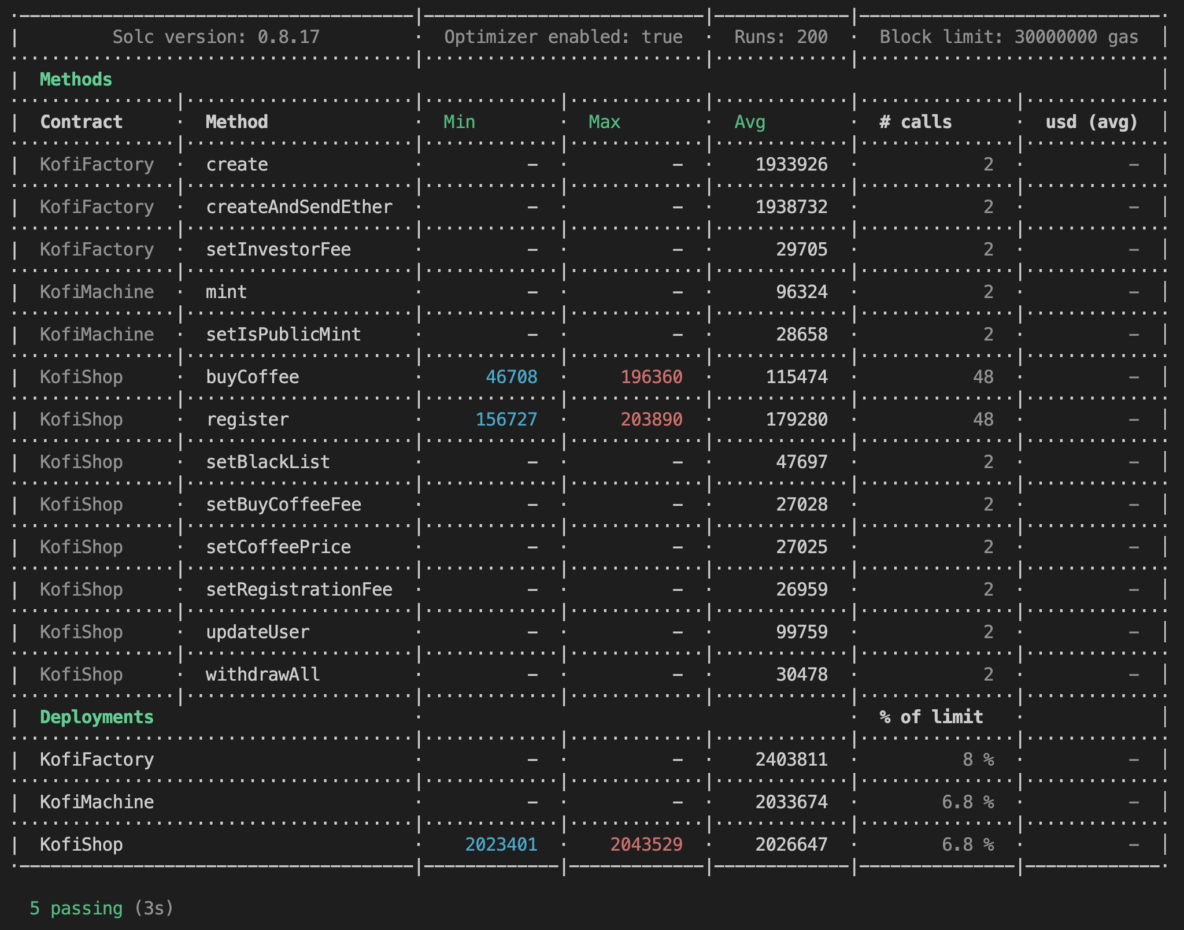
Task: Click the buyCoffee max value 196360
Action: click(652, 377)
